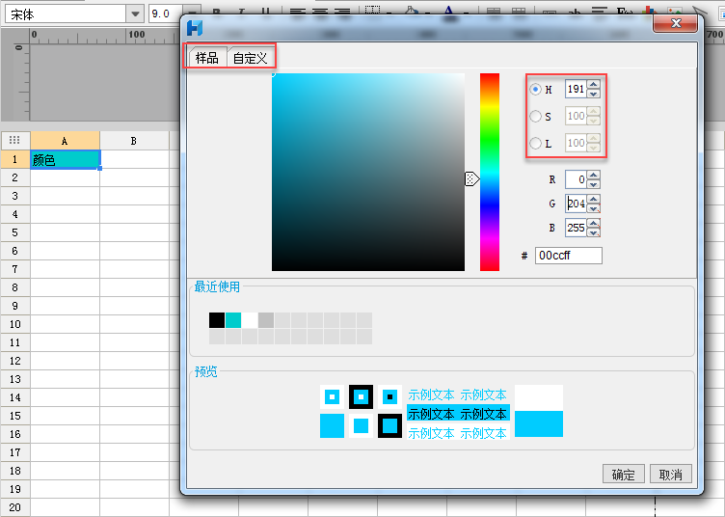Decrease the G value with down arrow
The width and height of the screenshot is (725, 517).
coord(594,207)
